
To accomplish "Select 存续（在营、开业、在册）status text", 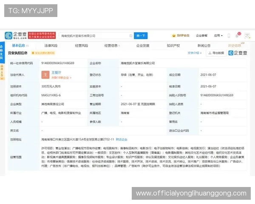I will (x=137, y=75).
